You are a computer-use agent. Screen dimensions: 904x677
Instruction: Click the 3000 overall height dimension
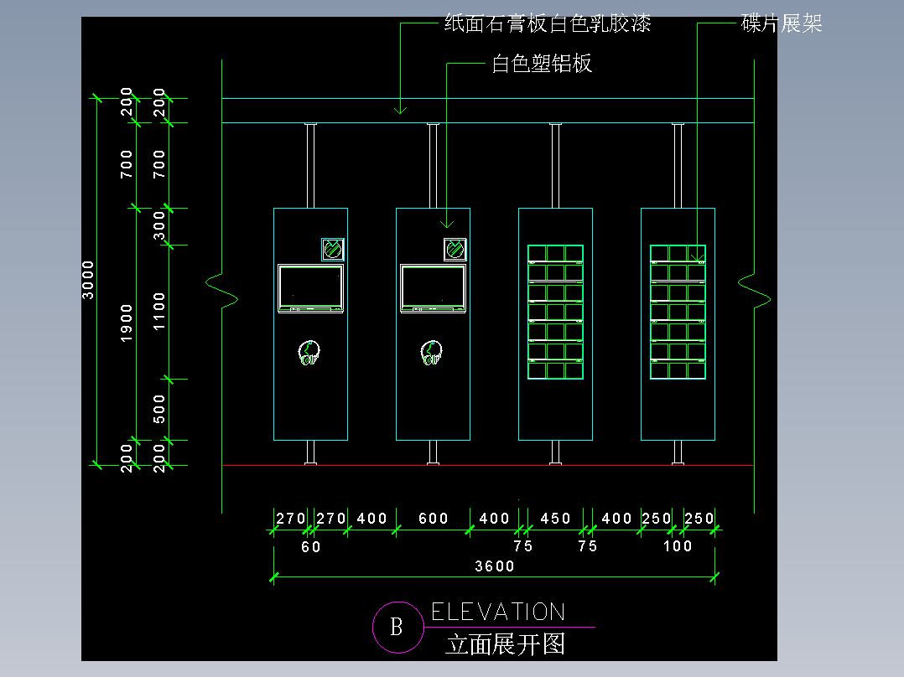tap(87, 280)
